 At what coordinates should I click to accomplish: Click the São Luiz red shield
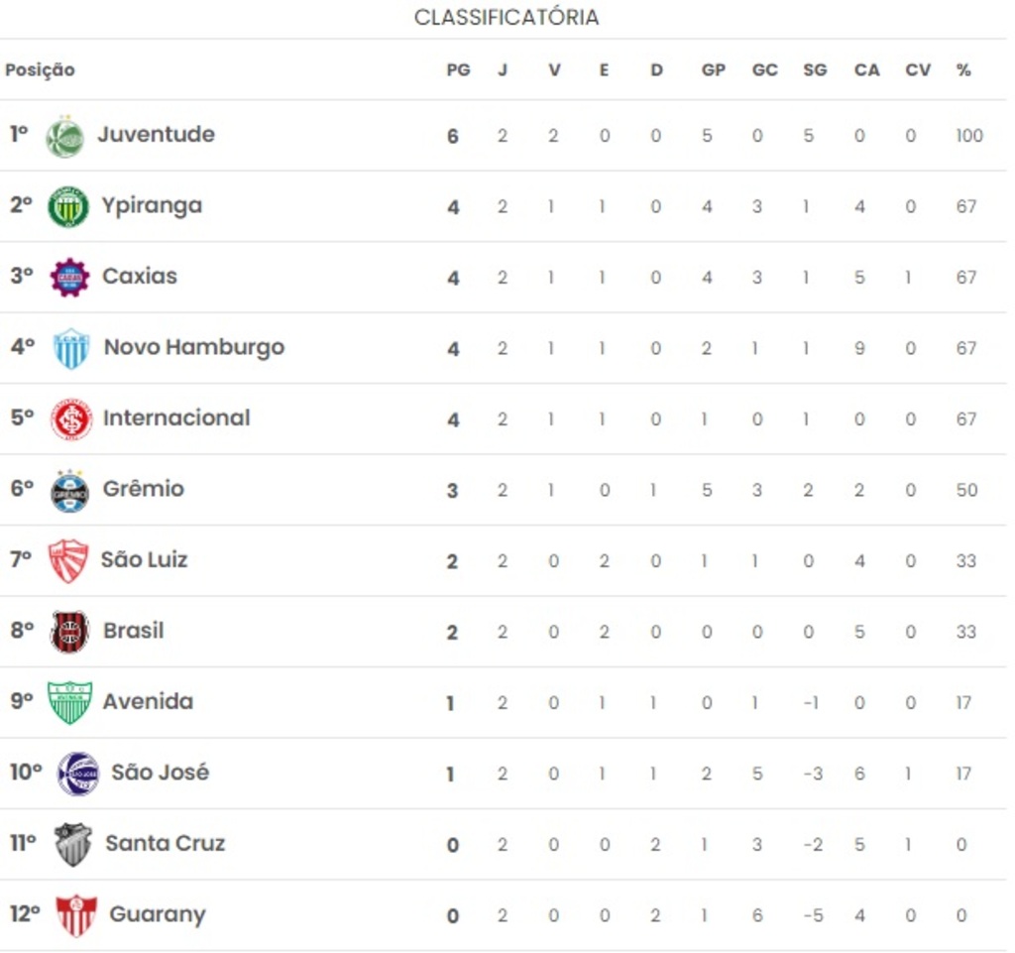68,560
